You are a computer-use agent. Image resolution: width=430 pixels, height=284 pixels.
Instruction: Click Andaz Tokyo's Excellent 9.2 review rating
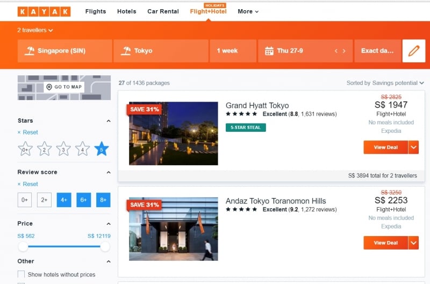tap(299, 210)
